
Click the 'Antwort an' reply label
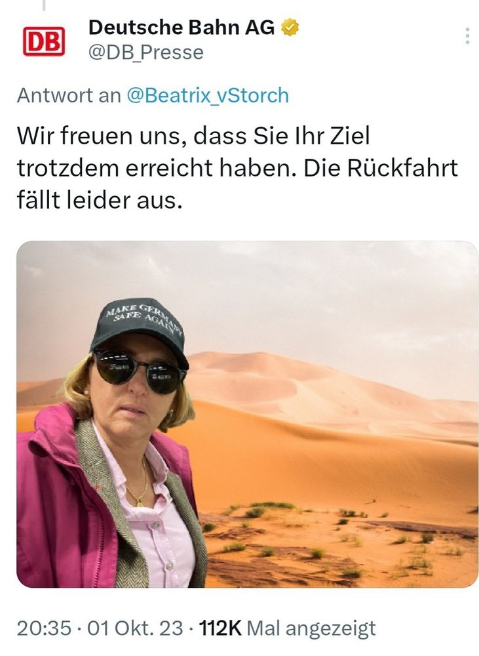tap(69, 95)
